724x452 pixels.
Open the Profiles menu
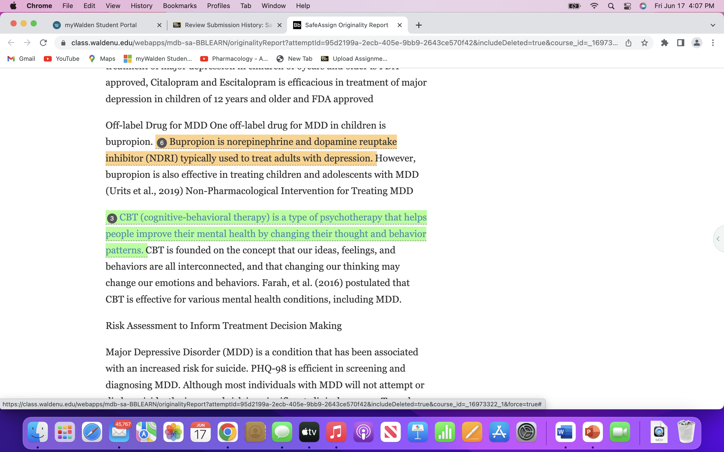(x=218, y=6)
